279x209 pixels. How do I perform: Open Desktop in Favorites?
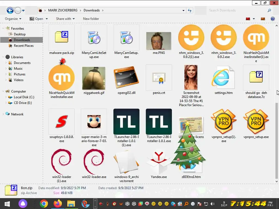tap(20, 34)
